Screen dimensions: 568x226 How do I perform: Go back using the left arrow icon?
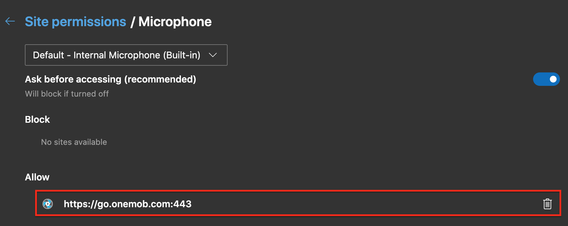10,21
